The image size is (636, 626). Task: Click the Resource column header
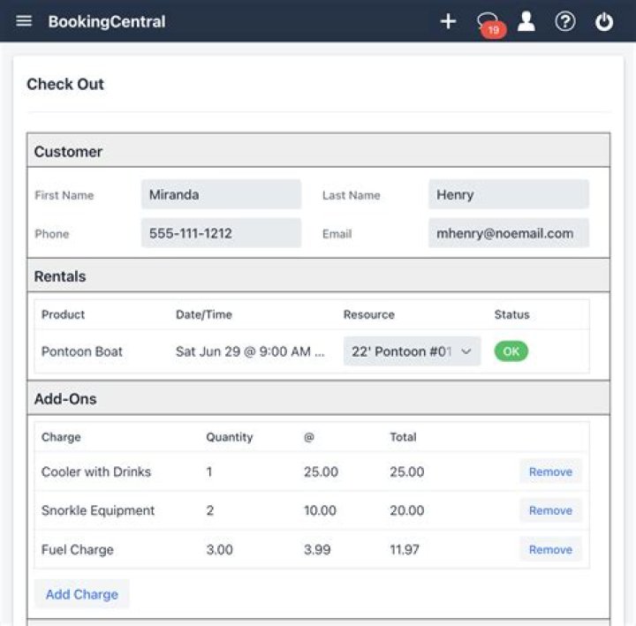(x=369, y=314)
